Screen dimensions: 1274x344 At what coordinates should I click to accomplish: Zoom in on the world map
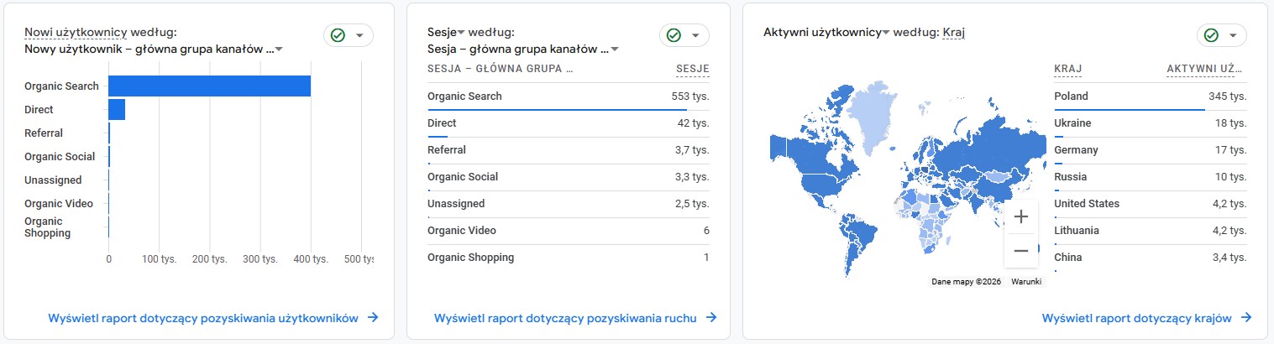(1021, 216)
